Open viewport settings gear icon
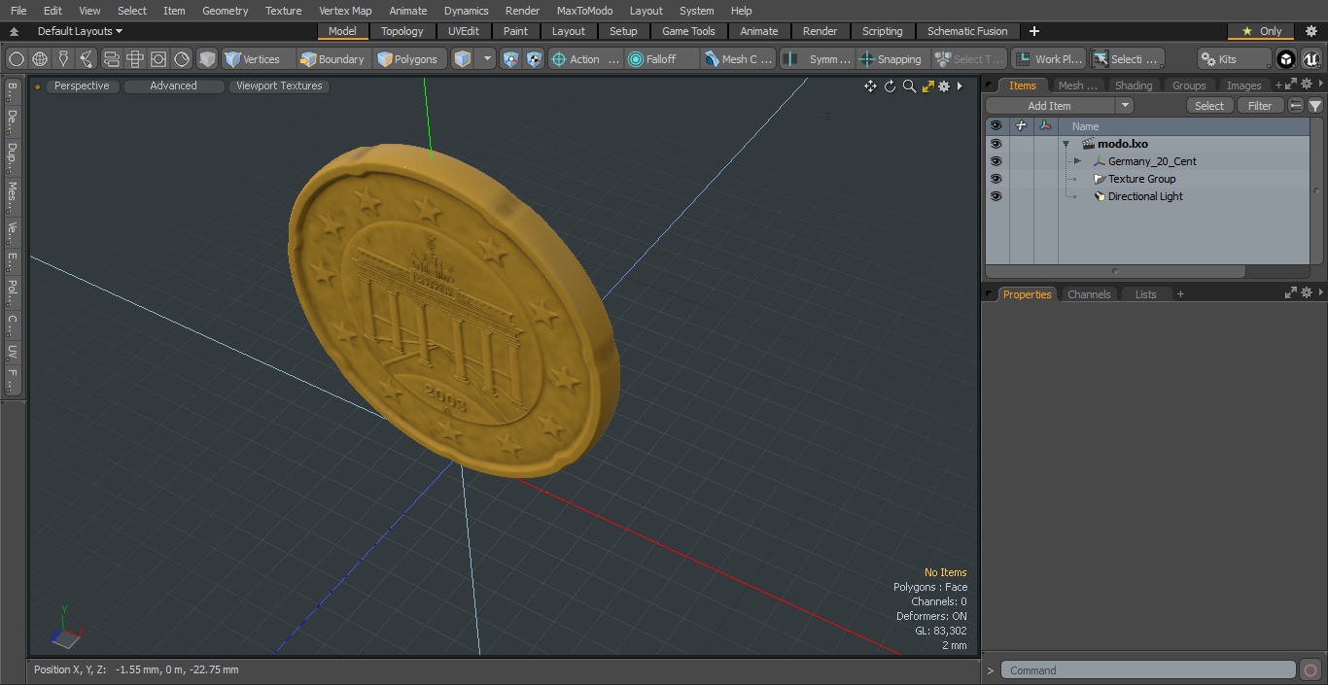This screenshot has width=1328, height=685. click(944, 86)
